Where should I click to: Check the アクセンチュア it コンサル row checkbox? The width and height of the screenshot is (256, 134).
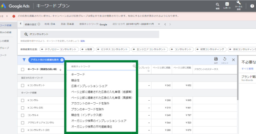coord(23,123)
